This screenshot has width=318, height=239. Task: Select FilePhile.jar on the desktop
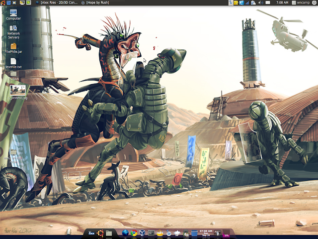13,48
